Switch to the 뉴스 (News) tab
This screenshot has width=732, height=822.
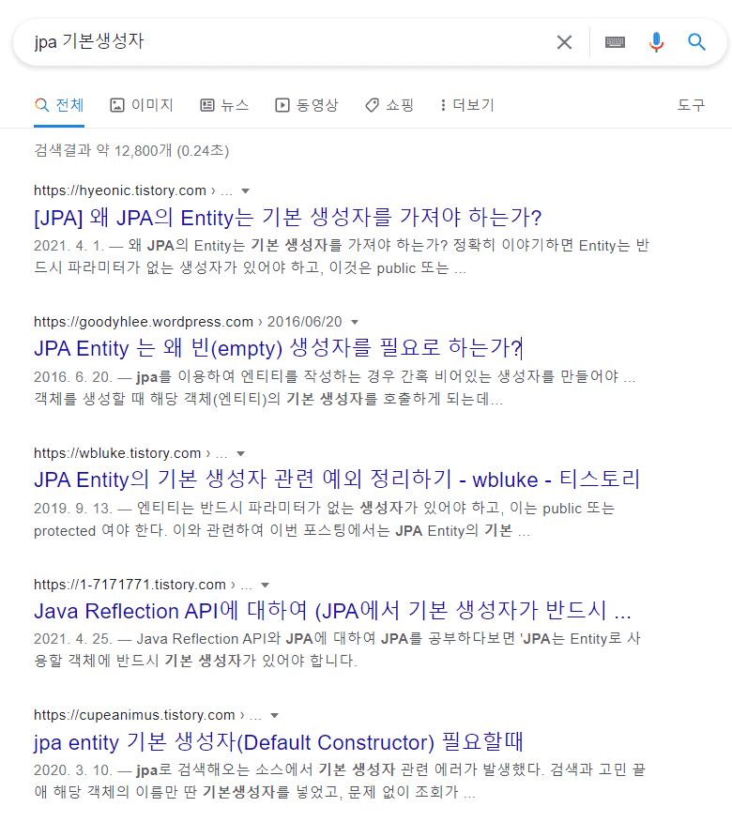[x=224, y=105]
